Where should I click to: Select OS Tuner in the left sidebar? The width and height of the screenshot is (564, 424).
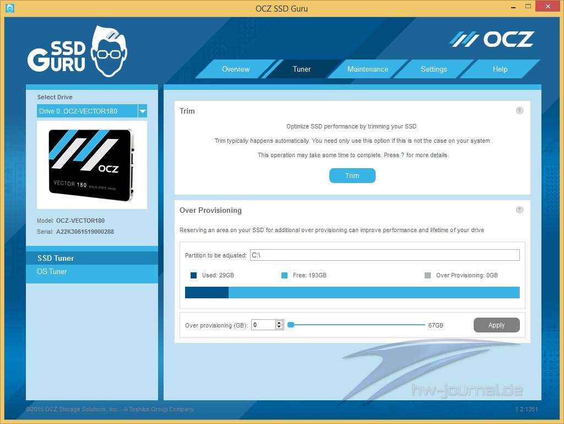point(52,272)
